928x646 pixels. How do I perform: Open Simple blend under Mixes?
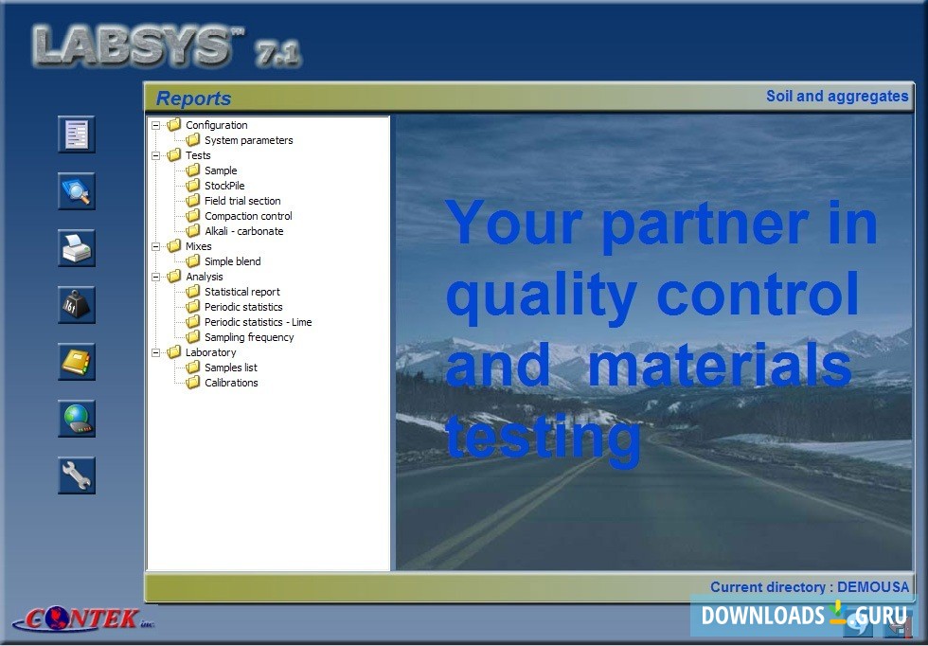tap(233, 261)
